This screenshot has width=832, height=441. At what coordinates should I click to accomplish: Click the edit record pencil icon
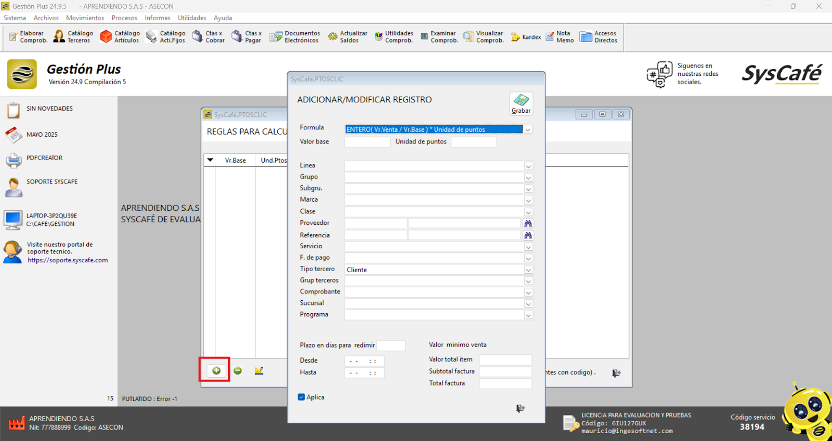(259, 370)
